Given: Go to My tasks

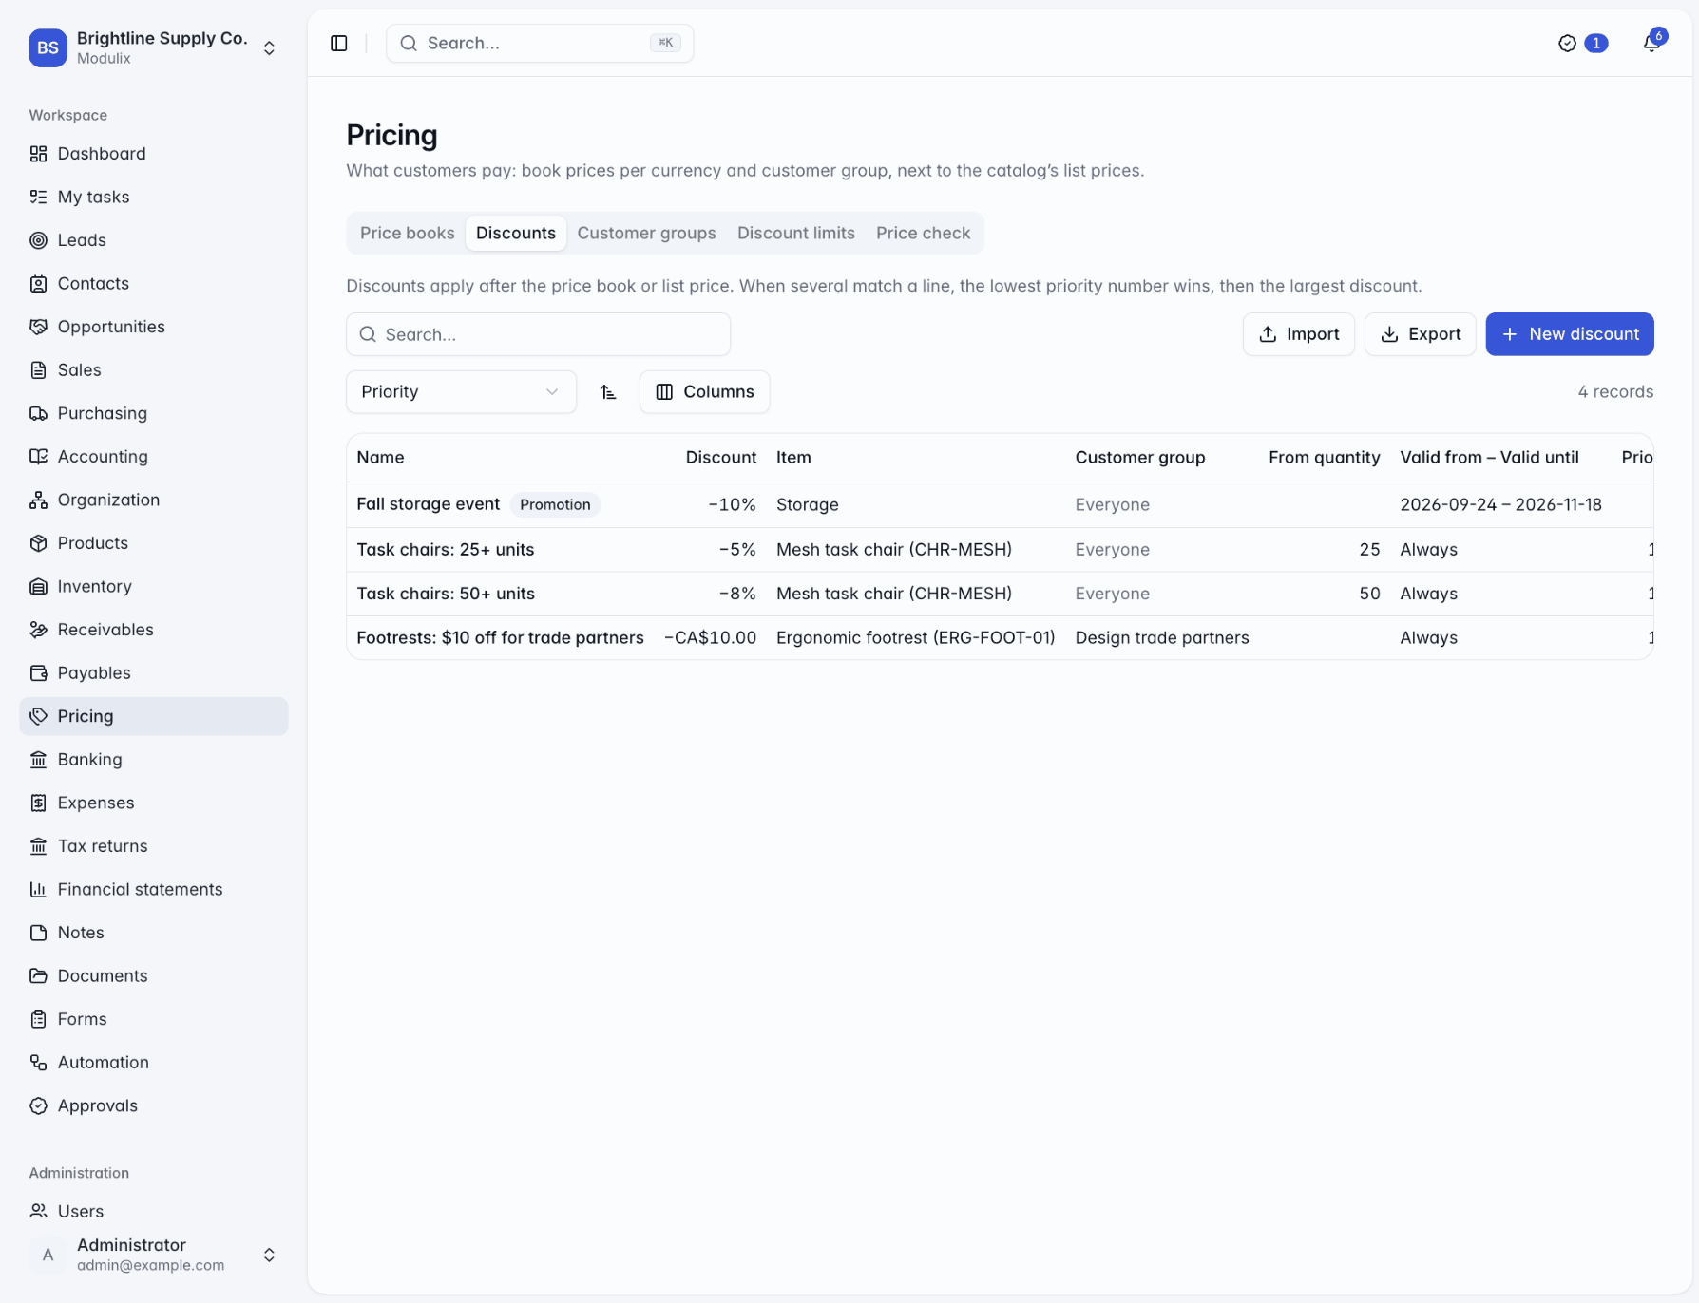Looking at the screenshot, I should click(x=153, y=197).
